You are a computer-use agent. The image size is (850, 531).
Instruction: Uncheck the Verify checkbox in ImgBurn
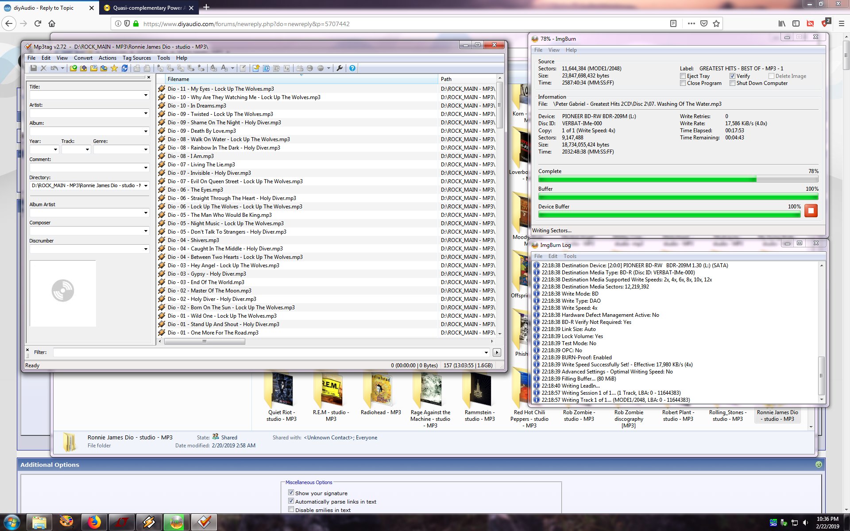(732, 76)
